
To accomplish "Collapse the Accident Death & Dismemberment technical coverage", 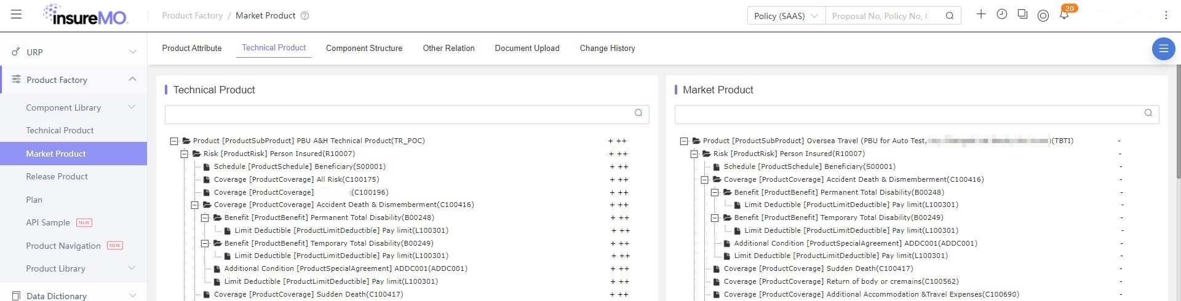I will (194, 205).
